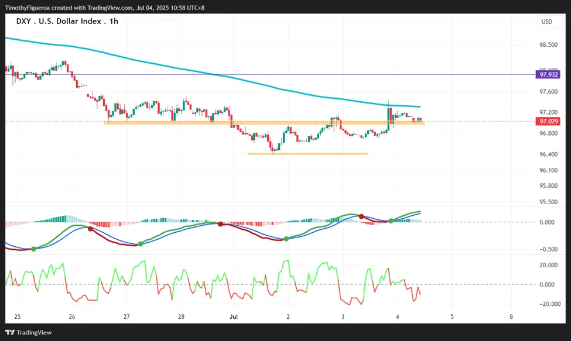Click the red MACD dot before July
The image size is (571, 341).
click(x=220, y=224)
